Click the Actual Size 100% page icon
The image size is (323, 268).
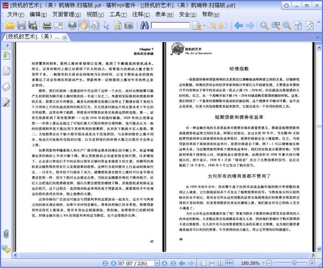tap(298, 25)
